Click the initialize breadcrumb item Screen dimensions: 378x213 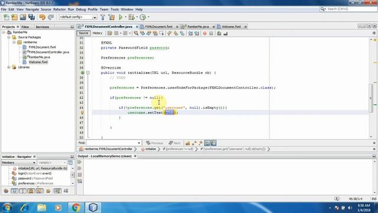pyautogui.click(x=148, y=149)
